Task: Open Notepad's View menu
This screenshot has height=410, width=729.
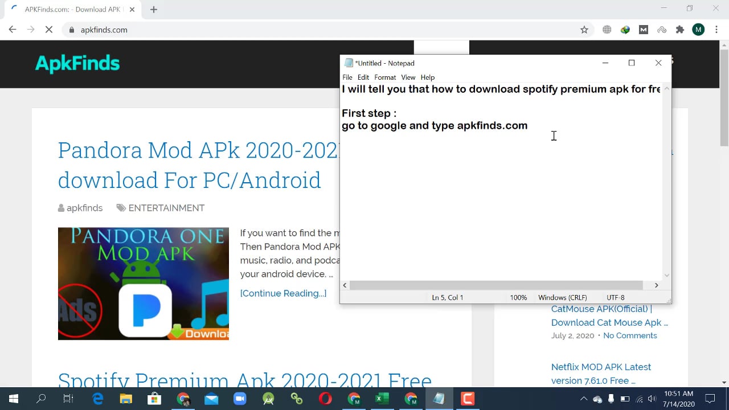Action: [408, 77]
